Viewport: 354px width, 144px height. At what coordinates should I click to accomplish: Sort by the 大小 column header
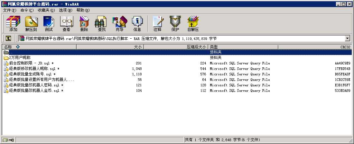(110, 47)
